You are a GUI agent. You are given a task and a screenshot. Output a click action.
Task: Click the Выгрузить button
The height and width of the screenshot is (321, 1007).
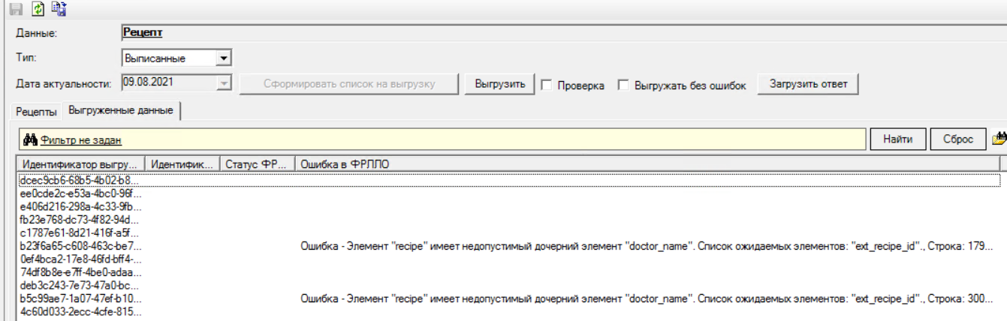pos(500,83)
